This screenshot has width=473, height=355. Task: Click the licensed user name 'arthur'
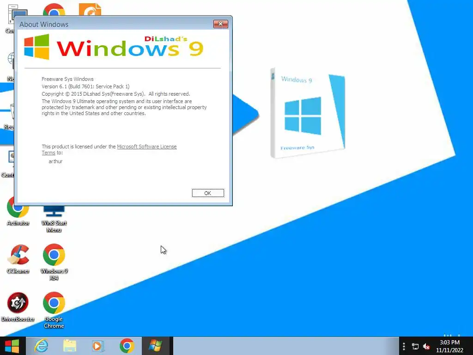click(x=55, y=161)
